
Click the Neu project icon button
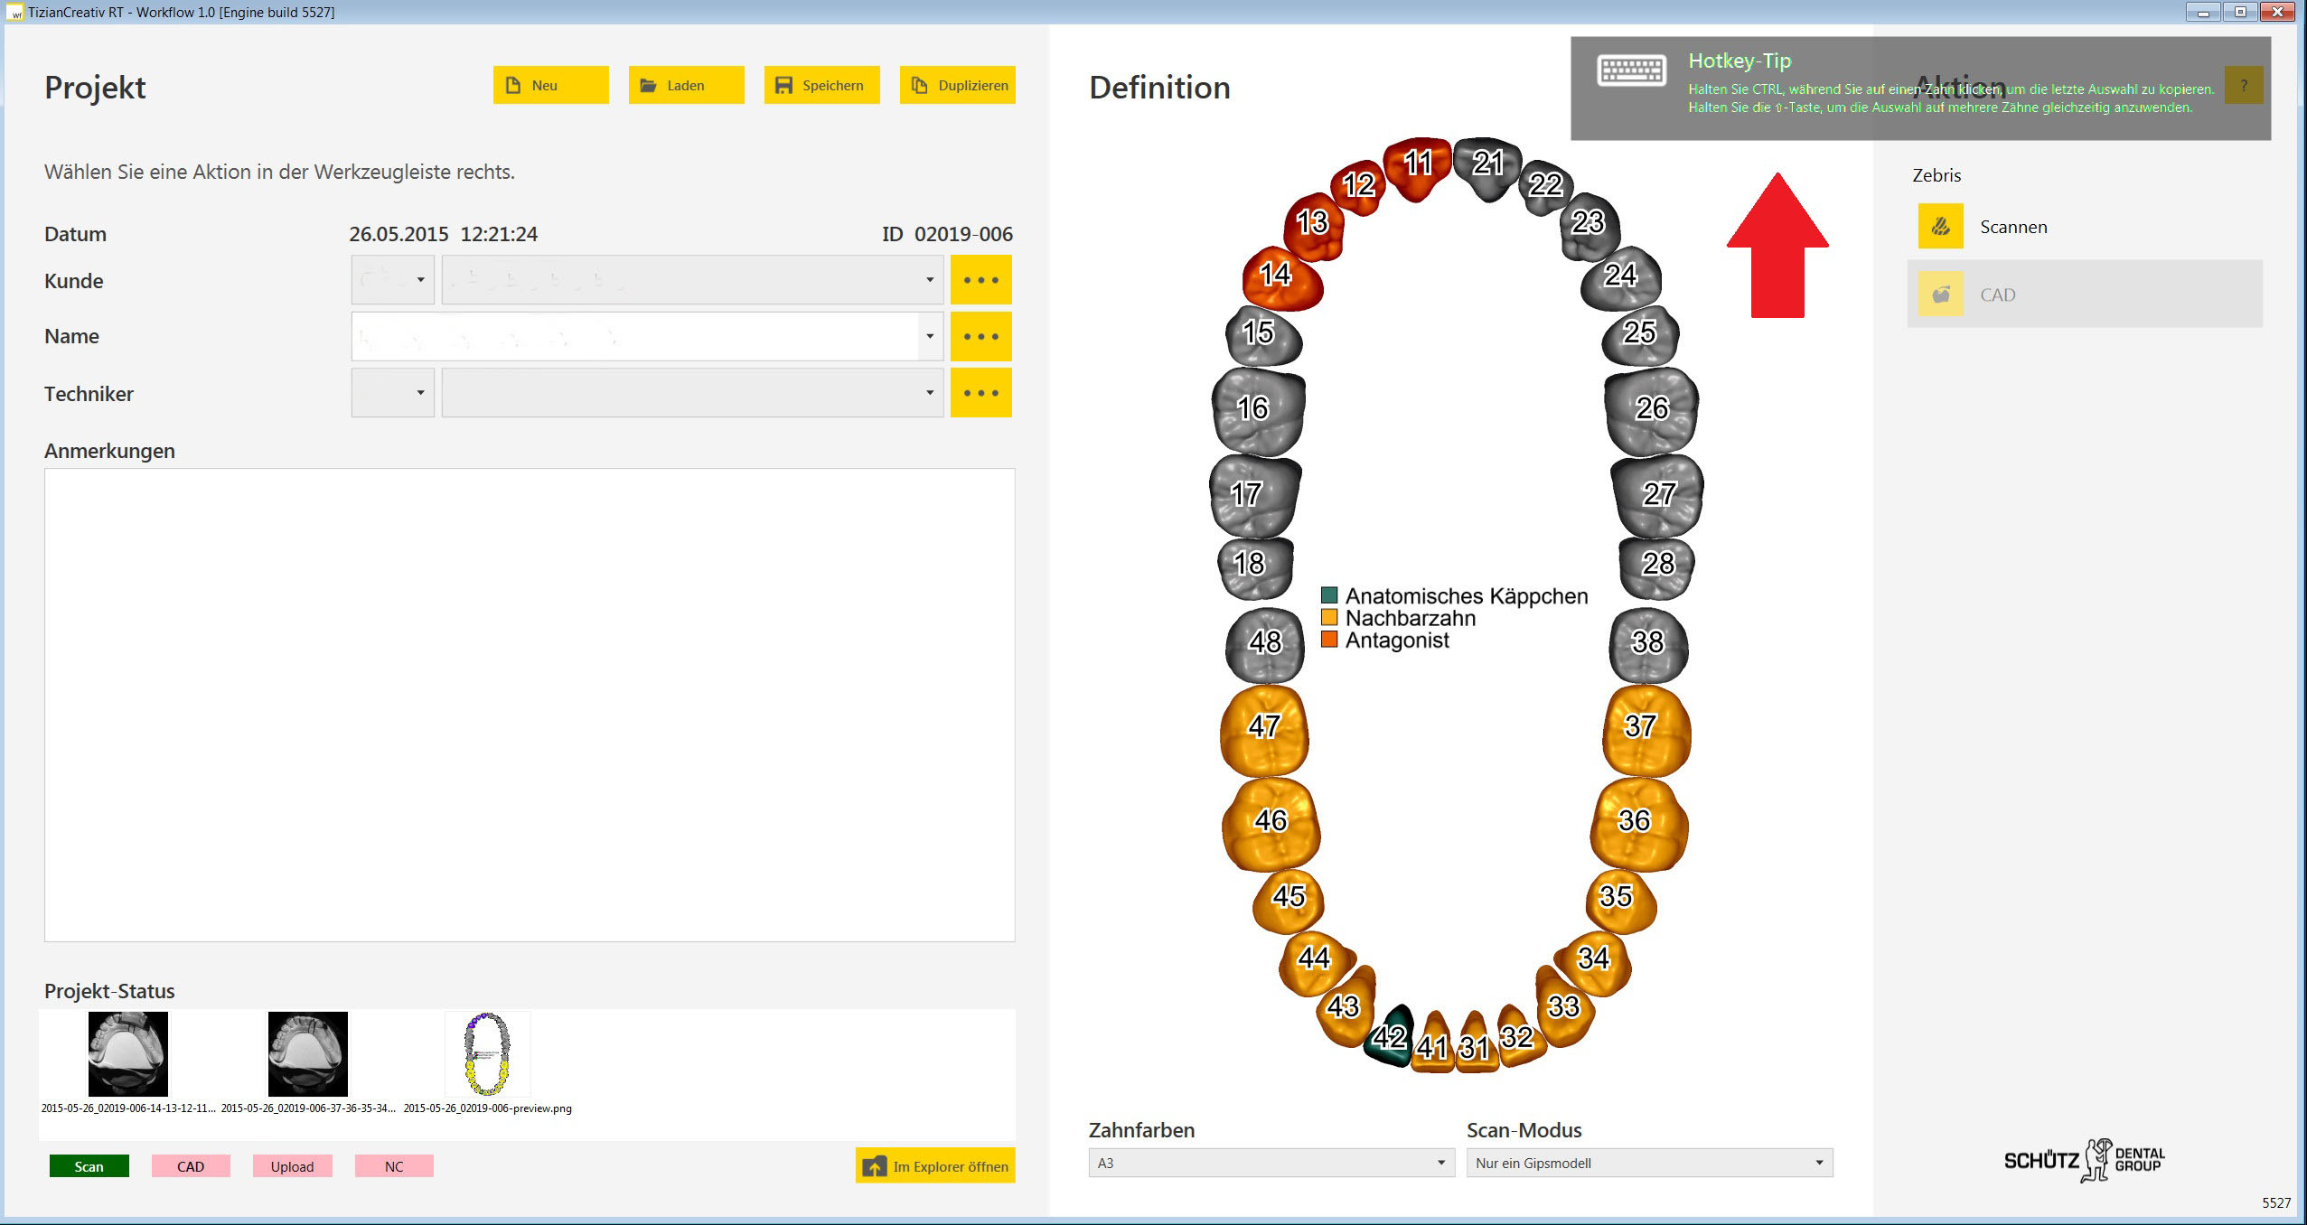click(513, 85)
